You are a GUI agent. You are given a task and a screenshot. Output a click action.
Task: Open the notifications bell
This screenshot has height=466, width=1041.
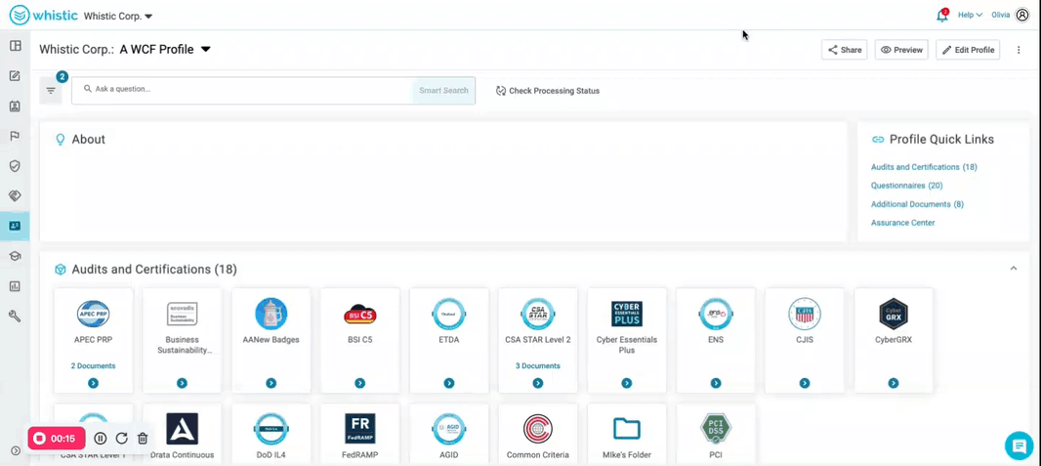click(942, 16)
